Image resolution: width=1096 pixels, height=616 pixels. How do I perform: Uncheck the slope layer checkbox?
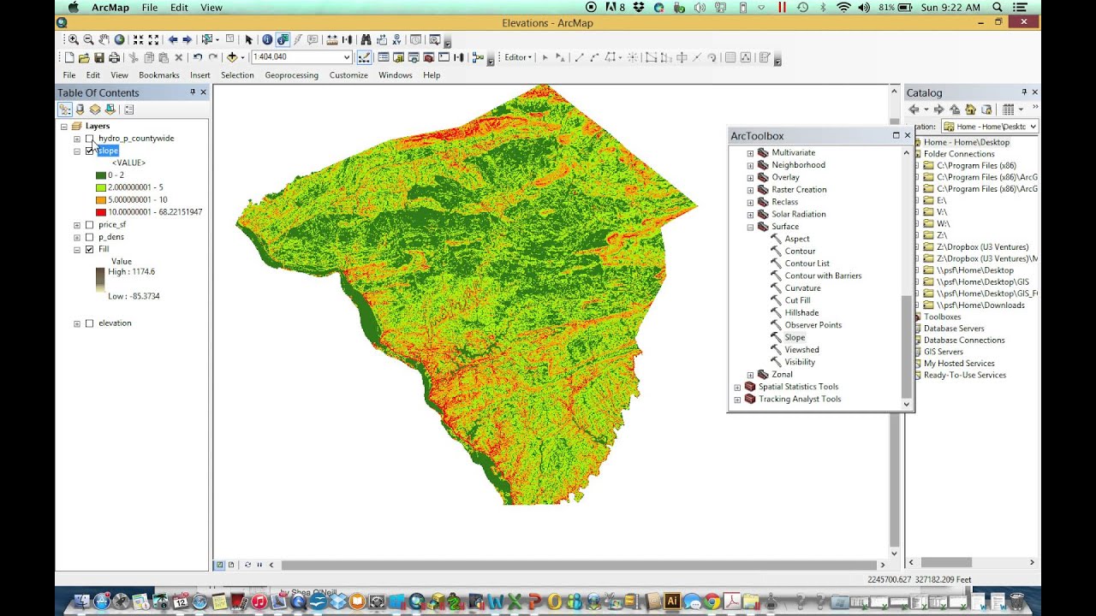90,151
